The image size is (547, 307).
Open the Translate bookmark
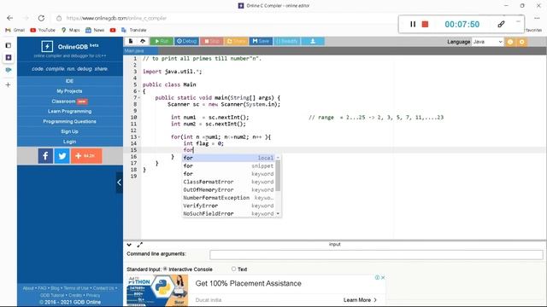point(133,31)
